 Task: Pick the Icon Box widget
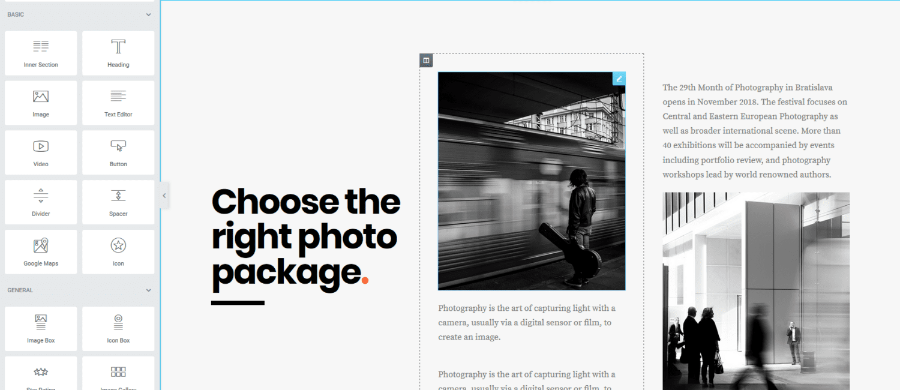118,329
